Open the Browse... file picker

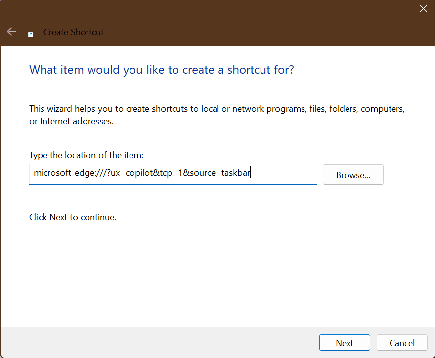pos(353,175)
